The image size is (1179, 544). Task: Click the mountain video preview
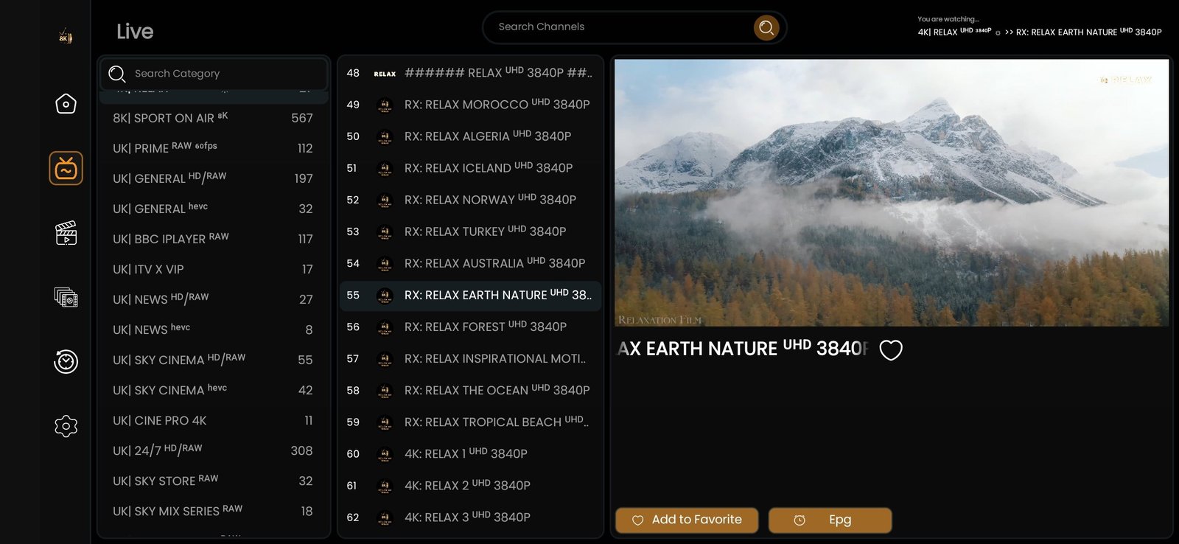pos(891,192)
